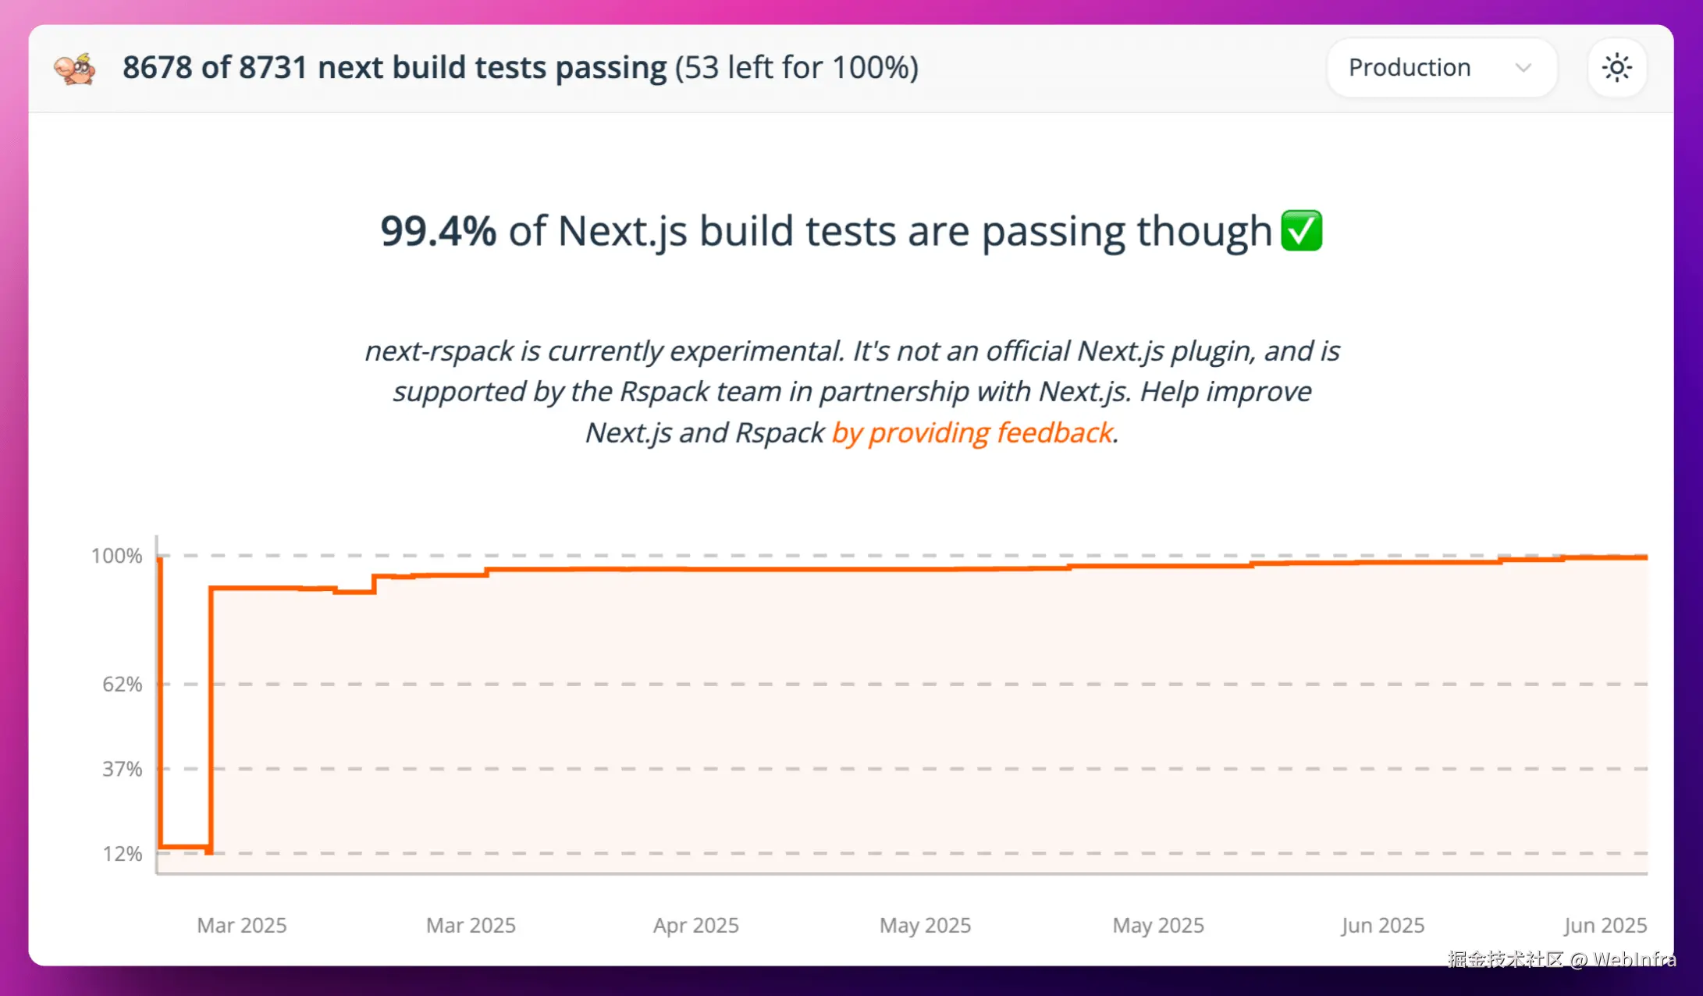Click the 62% y-axis label

[123, 685]
